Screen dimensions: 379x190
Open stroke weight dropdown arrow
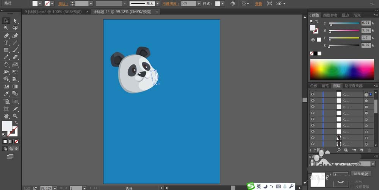[x=91, y=4]
